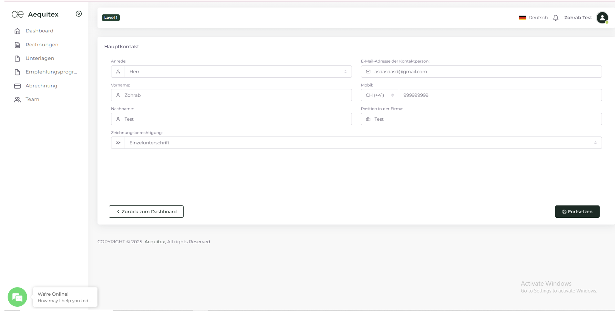Open the Anrede dropdown showing Herr

(x=238, y=72)
